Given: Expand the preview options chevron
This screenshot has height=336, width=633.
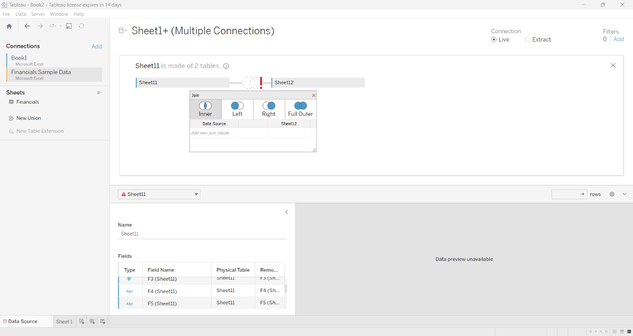Looking at the screenshot, I should (x=624, y=194).
